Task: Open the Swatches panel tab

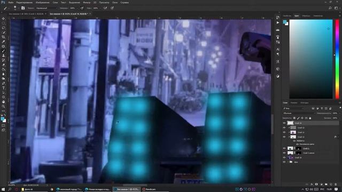Action: point(306,15)
